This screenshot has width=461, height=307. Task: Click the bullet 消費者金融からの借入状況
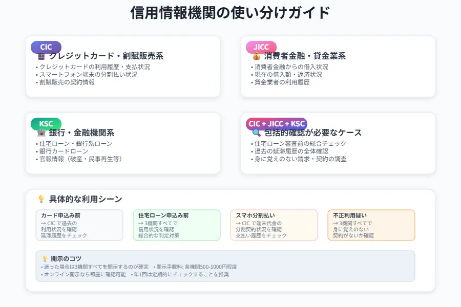point(289,67)
